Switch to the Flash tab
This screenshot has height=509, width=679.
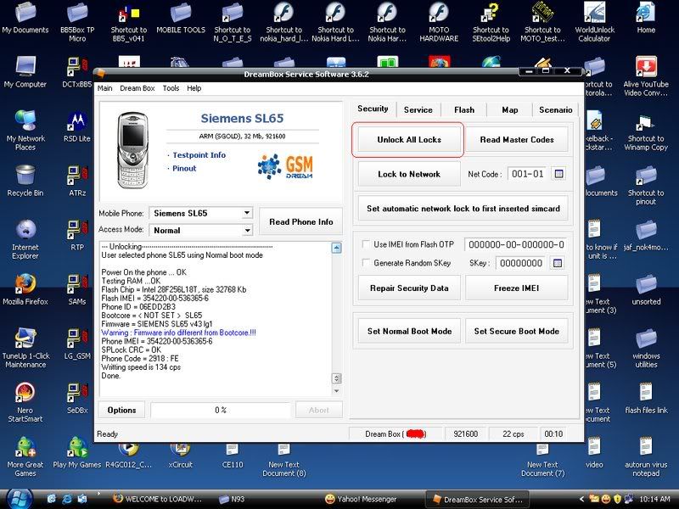(464, 110)
